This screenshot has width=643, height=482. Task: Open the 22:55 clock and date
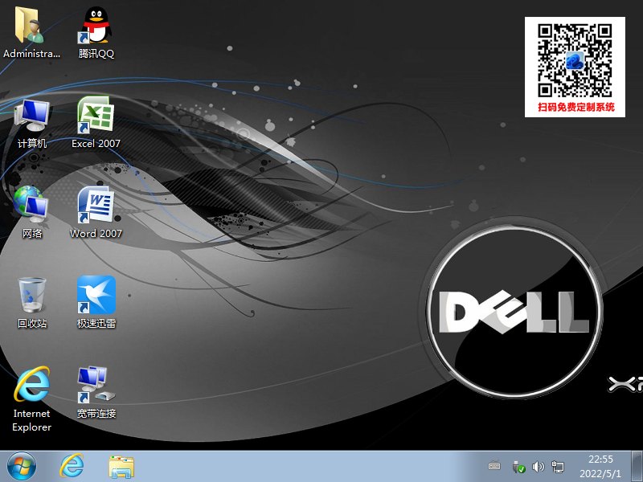[600, 467]
